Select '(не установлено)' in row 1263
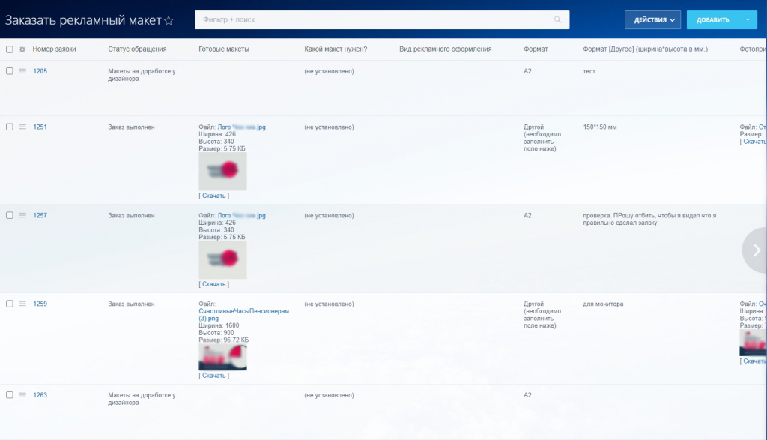 click(330, 395)
